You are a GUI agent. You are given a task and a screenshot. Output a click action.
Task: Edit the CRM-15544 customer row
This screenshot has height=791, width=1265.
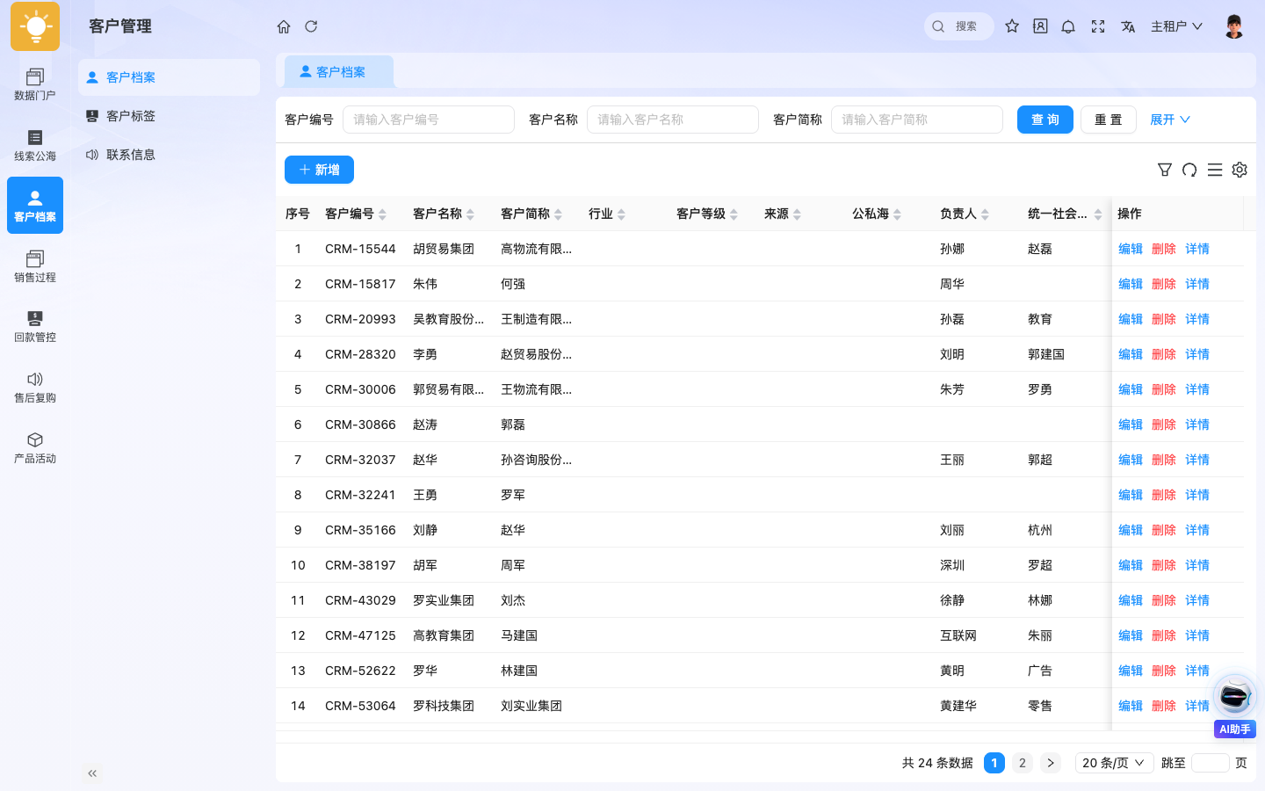click(1131, 249)
